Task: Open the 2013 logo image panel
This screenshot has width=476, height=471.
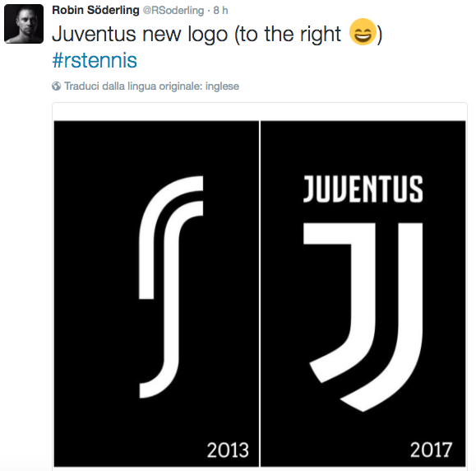Action: 156,294
